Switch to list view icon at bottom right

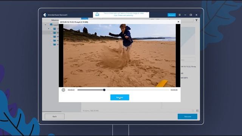point(197,111)
